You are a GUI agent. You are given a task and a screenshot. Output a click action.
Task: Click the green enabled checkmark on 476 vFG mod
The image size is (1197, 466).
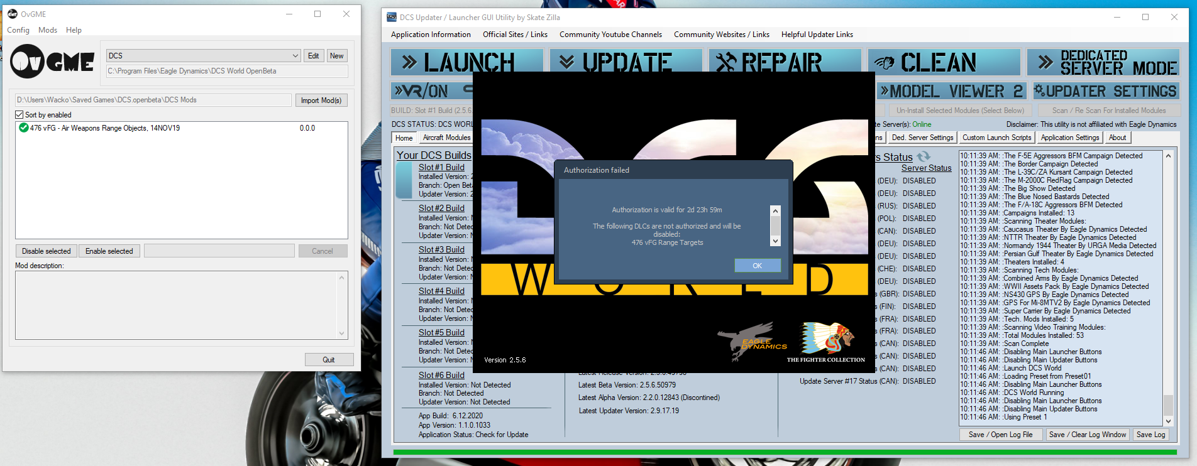pos(23,128)
